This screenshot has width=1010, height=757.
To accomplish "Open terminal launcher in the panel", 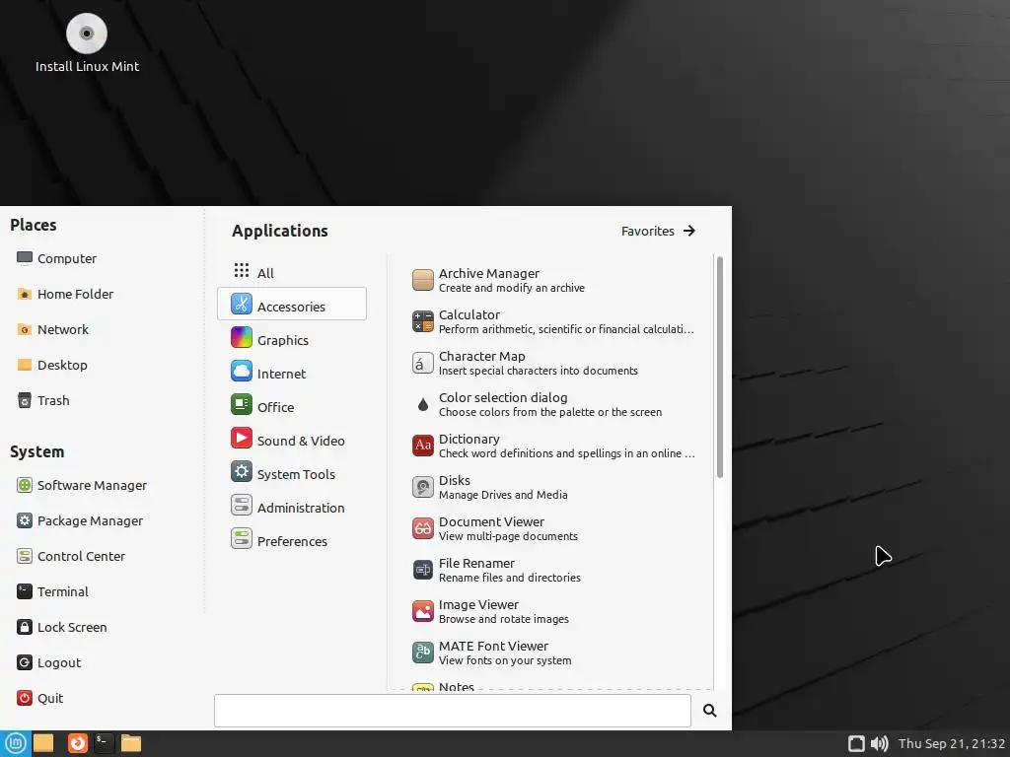I will [x=104, y=743].
